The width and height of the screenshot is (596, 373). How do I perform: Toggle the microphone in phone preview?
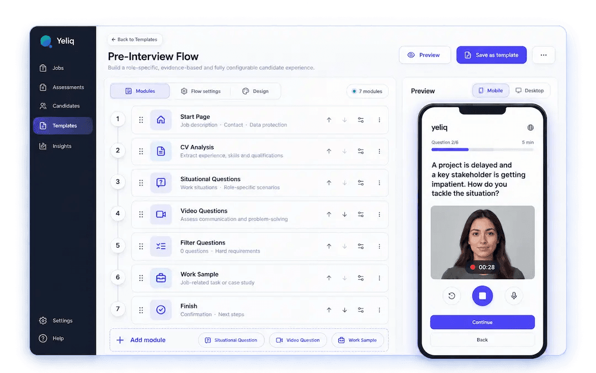point(514,296)
